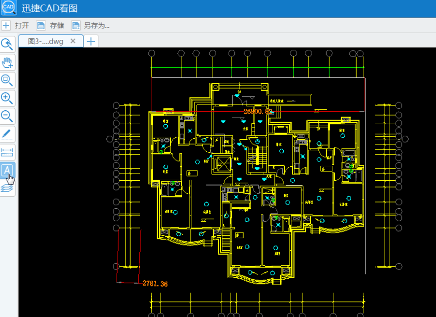The image size is (436, 317).
Task: Select the magnifier with cursor tool
Action: point(7,45)
